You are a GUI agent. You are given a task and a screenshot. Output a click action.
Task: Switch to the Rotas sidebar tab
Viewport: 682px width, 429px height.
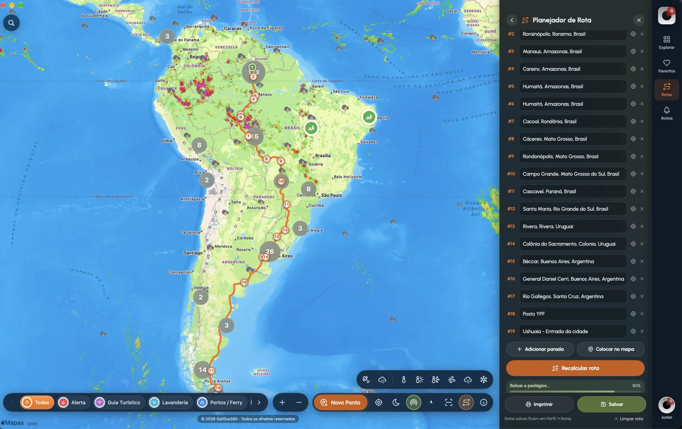pyautogui.click(x=667, y=89)
